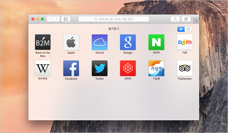
Task: Add a new tab with plus button
Action: (x=196, y=21)
